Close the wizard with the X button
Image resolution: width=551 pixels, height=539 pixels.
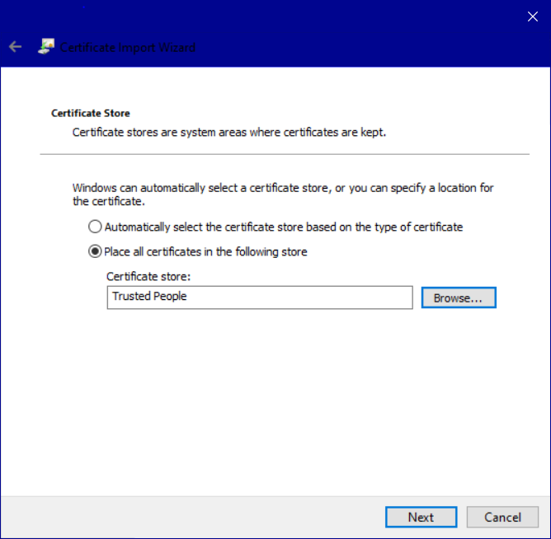[532, 16]
